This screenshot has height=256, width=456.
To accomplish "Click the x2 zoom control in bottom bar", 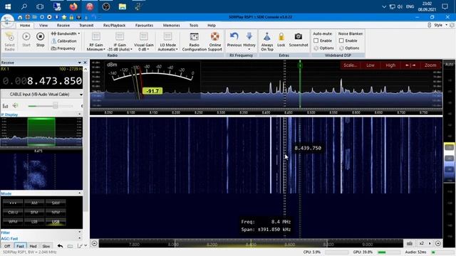I will [421, 243].
